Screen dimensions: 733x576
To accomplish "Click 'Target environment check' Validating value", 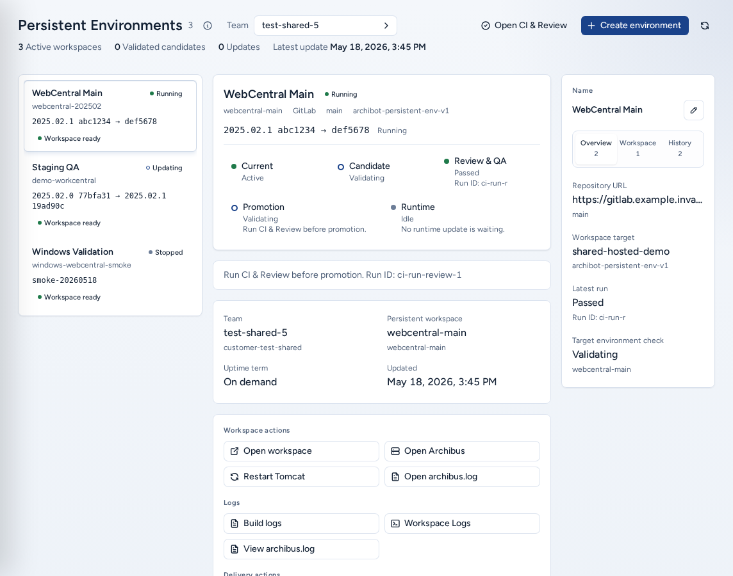I will [595, 355].
